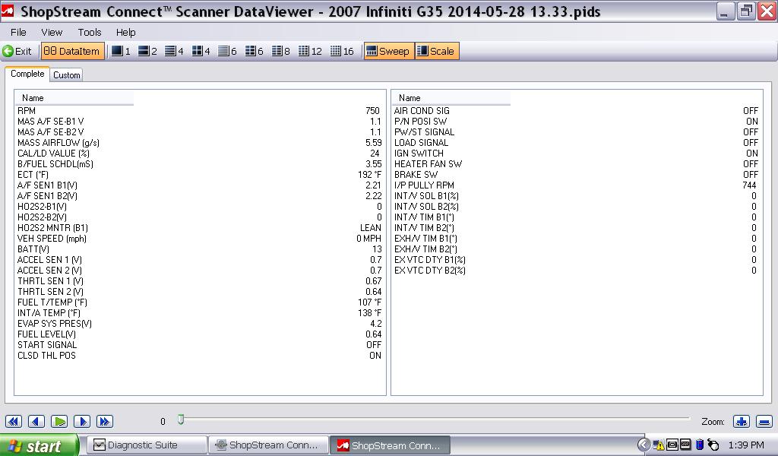The height and width of the screenshot is (456, 778).
Task: Select the ECT (°F) row
Action: [200, 175]
